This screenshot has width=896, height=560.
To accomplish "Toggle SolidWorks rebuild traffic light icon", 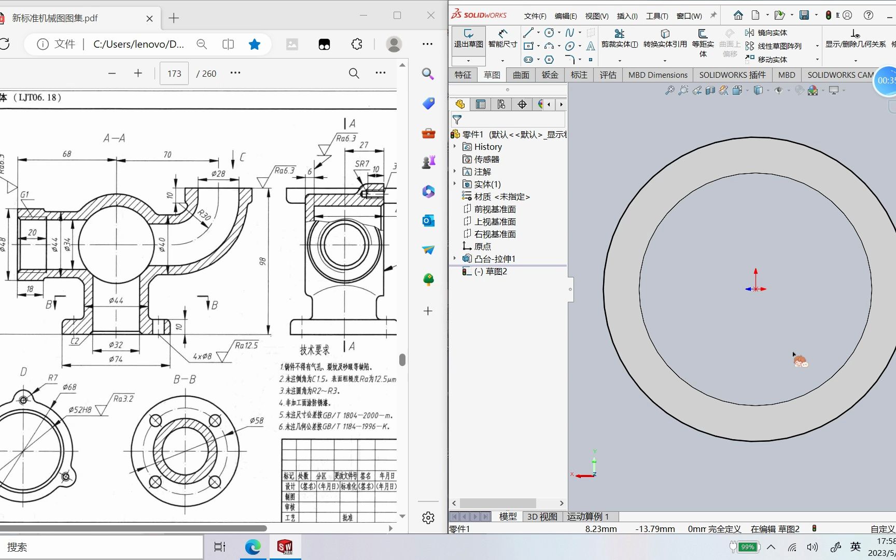I will tap(829, 15).
